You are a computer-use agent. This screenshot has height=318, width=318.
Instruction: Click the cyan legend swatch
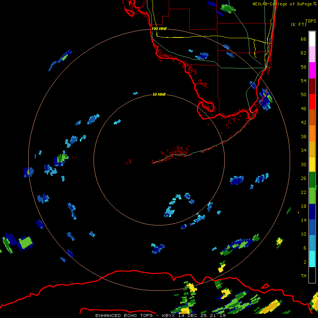[312, 259]
